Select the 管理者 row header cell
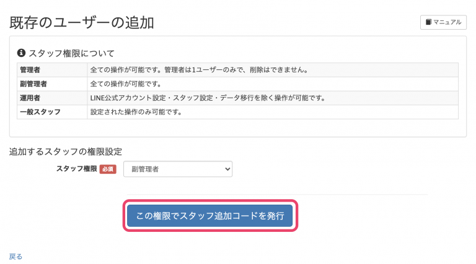Image resolution: width=476 pixels, height=264 pixels. click(52, 70)
